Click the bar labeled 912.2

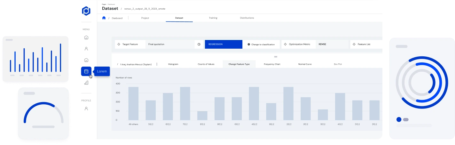click(219, 109)
